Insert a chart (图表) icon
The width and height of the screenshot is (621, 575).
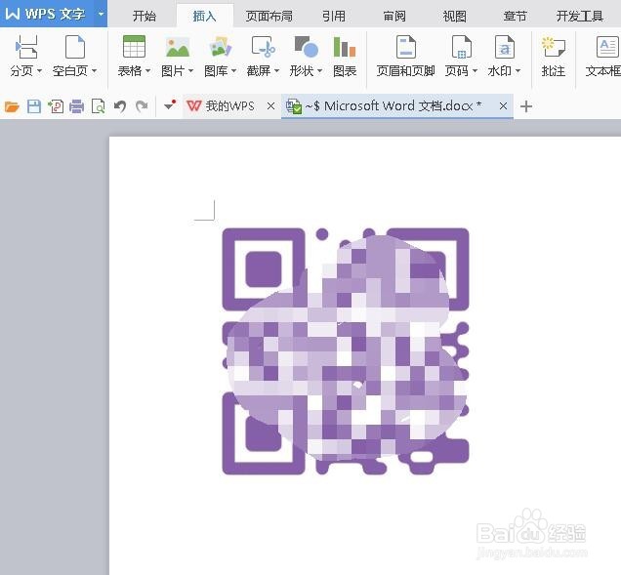tap(345, 47)
